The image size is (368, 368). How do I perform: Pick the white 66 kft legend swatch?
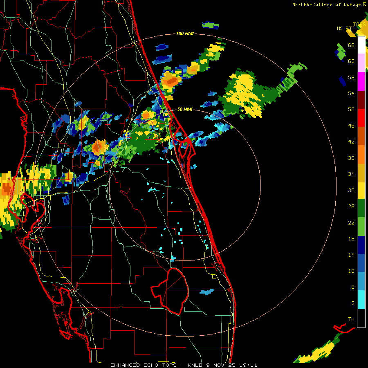pos(361,45)
